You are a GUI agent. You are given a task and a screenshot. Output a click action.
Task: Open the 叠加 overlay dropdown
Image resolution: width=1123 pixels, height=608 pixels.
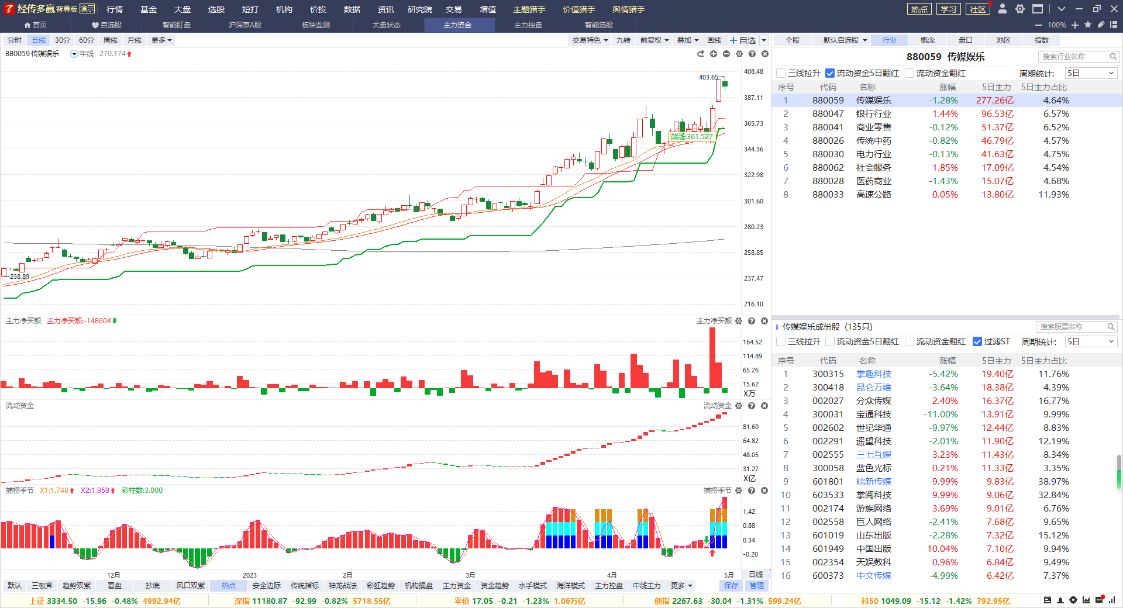pos(688,40)
